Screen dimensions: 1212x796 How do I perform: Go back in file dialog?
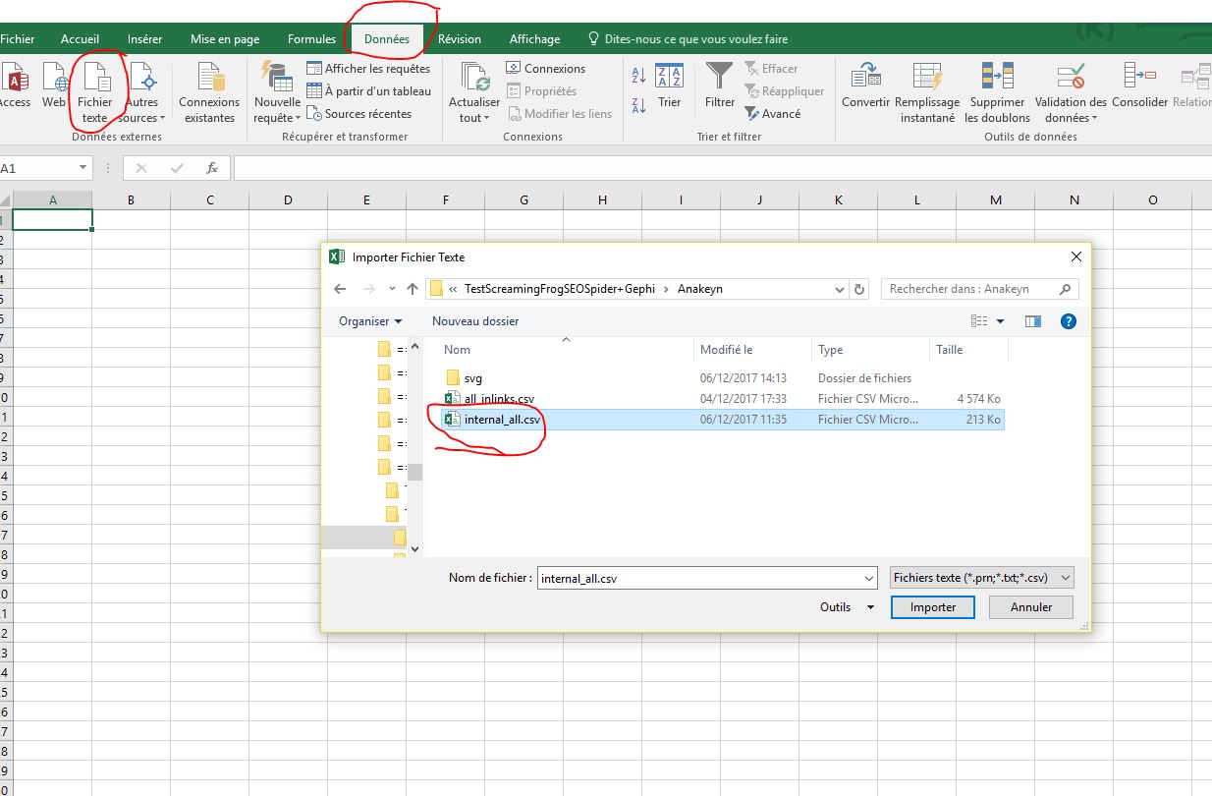tap(340, 289)
